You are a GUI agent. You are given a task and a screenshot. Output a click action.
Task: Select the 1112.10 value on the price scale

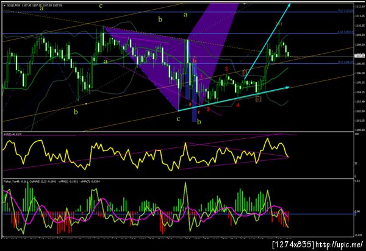click(x=359, y=7)
